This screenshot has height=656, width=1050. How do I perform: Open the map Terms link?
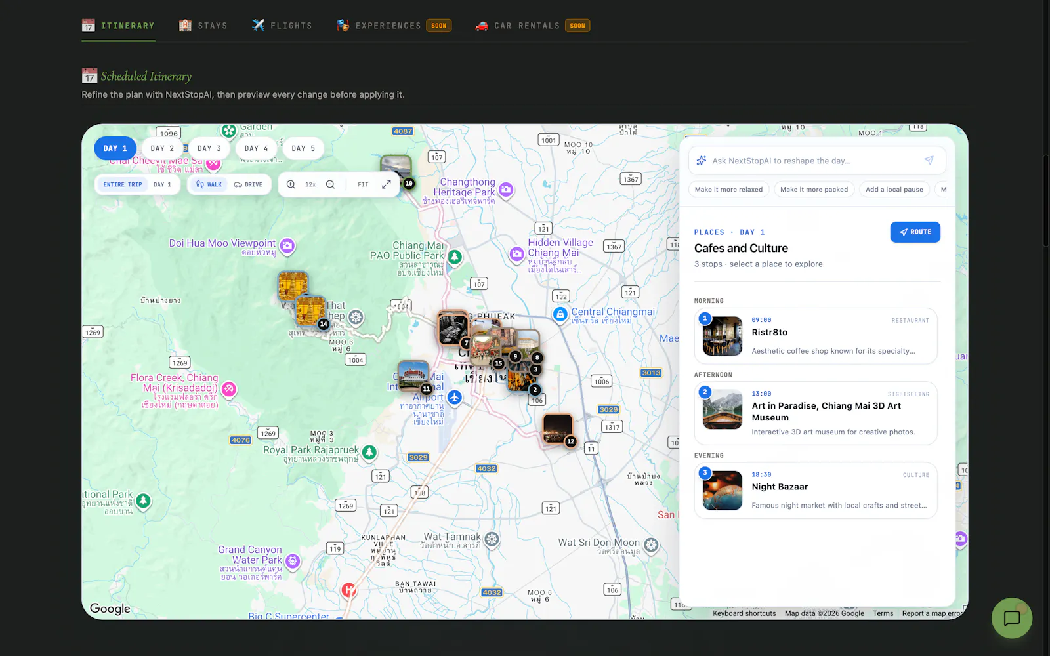click(883, 613)
